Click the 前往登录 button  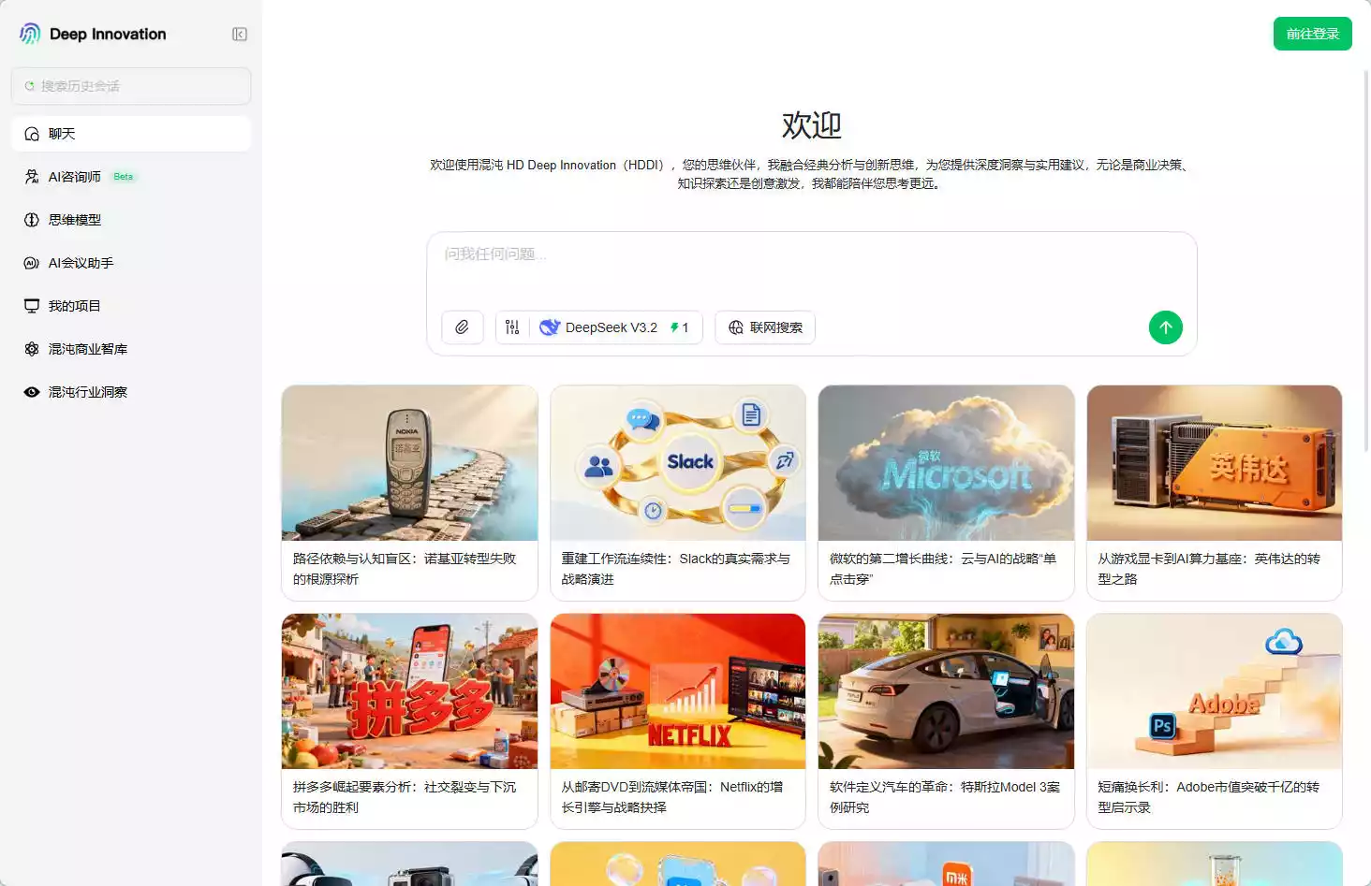pyautogui.click(x=1312, y=34)
